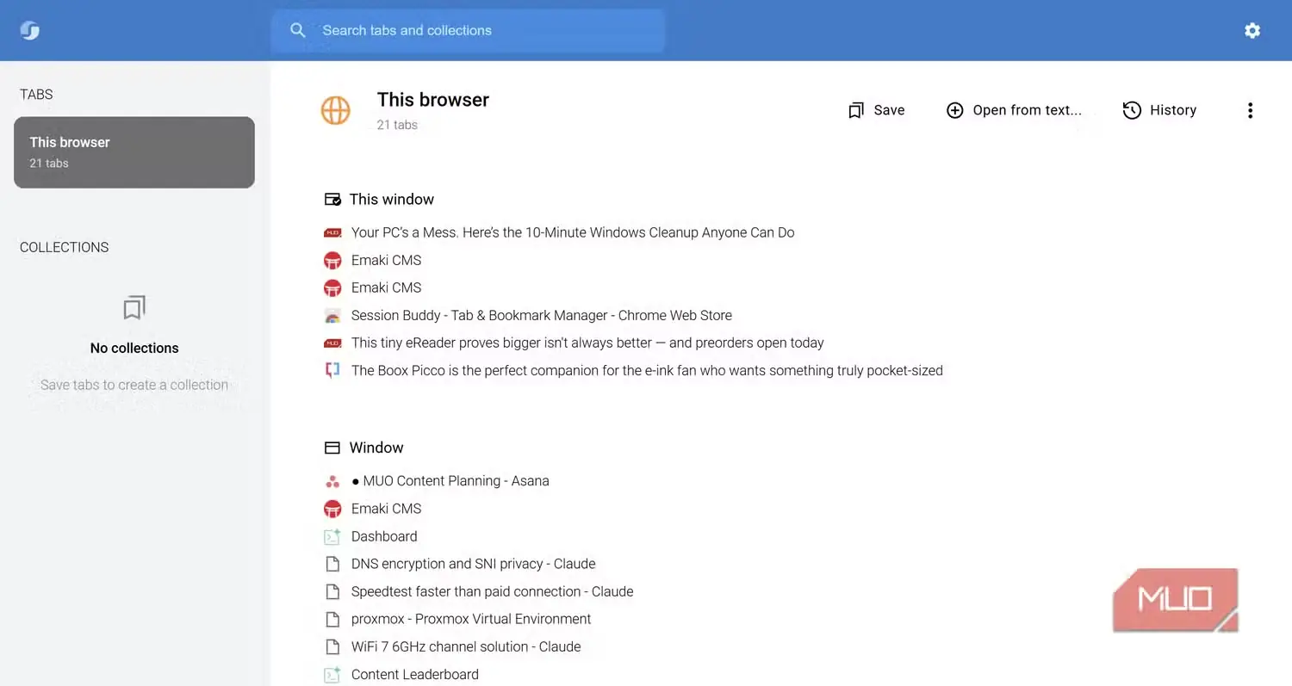Open the History view

tap(1159, 110)
